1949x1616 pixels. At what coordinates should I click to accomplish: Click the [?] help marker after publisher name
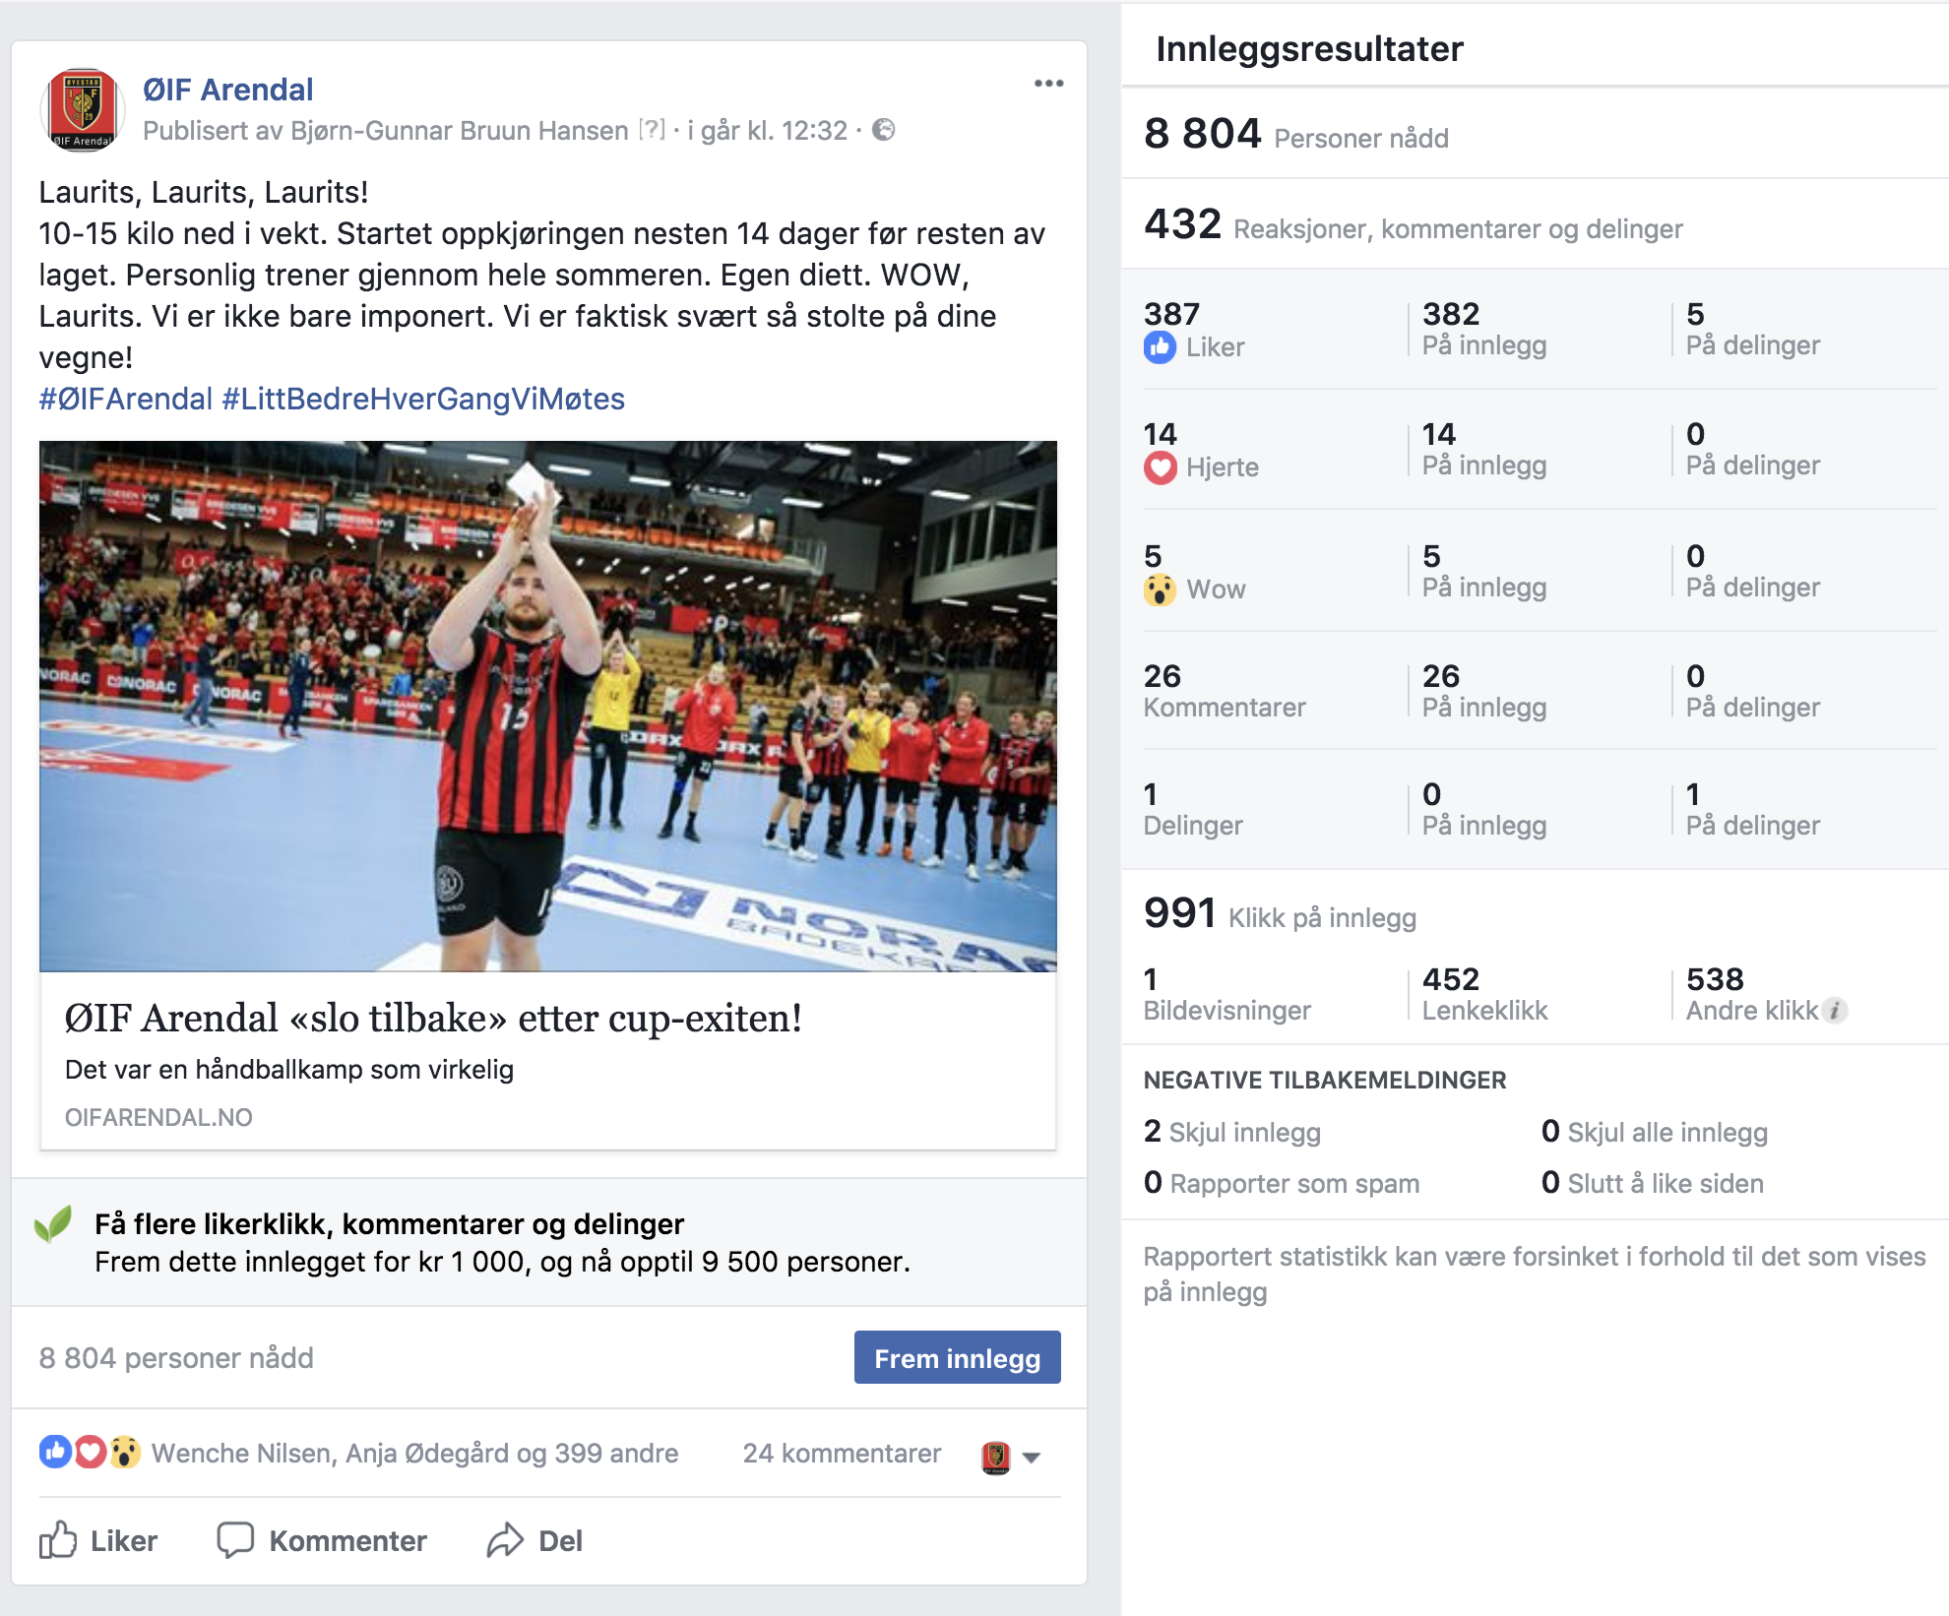652,130
